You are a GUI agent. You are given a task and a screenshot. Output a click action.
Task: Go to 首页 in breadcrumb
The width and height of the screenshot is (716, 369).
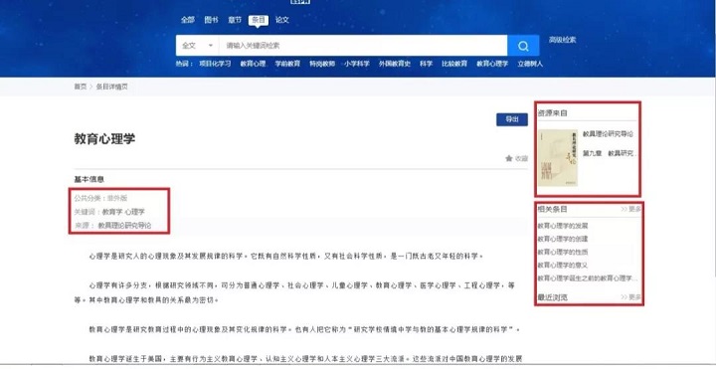(81, 87)
